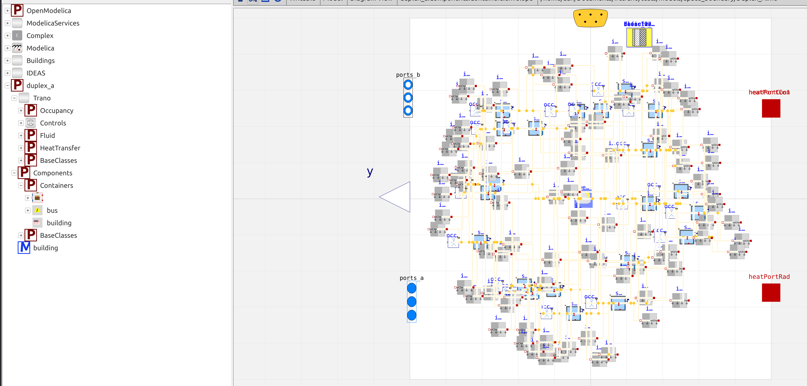
Task: Click the building house icon under Containers
Action: pos(37,222)
